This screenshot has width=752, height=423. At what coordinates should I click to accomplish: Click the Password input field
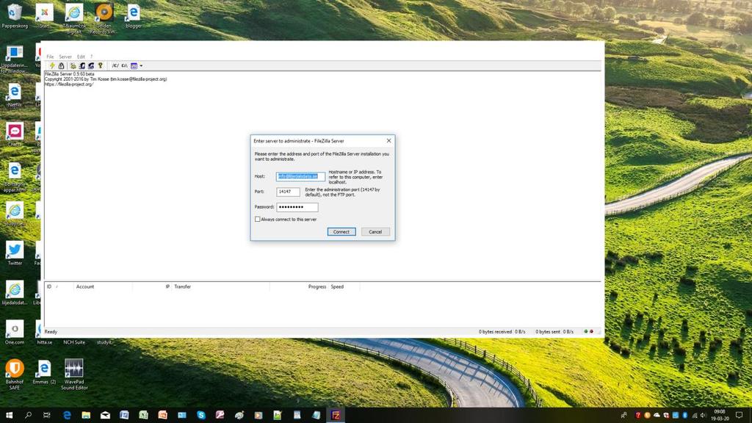[297, 207]
